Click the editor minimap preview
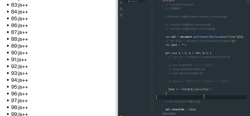The width and height of the screenshot is (250, 116). point(248,2)
